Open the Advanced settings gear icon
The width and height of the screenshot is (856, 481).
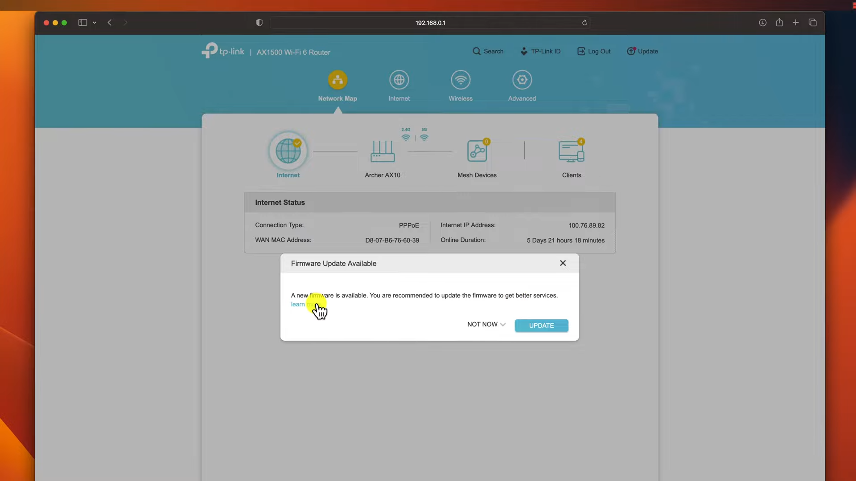(x=522, y=80)
